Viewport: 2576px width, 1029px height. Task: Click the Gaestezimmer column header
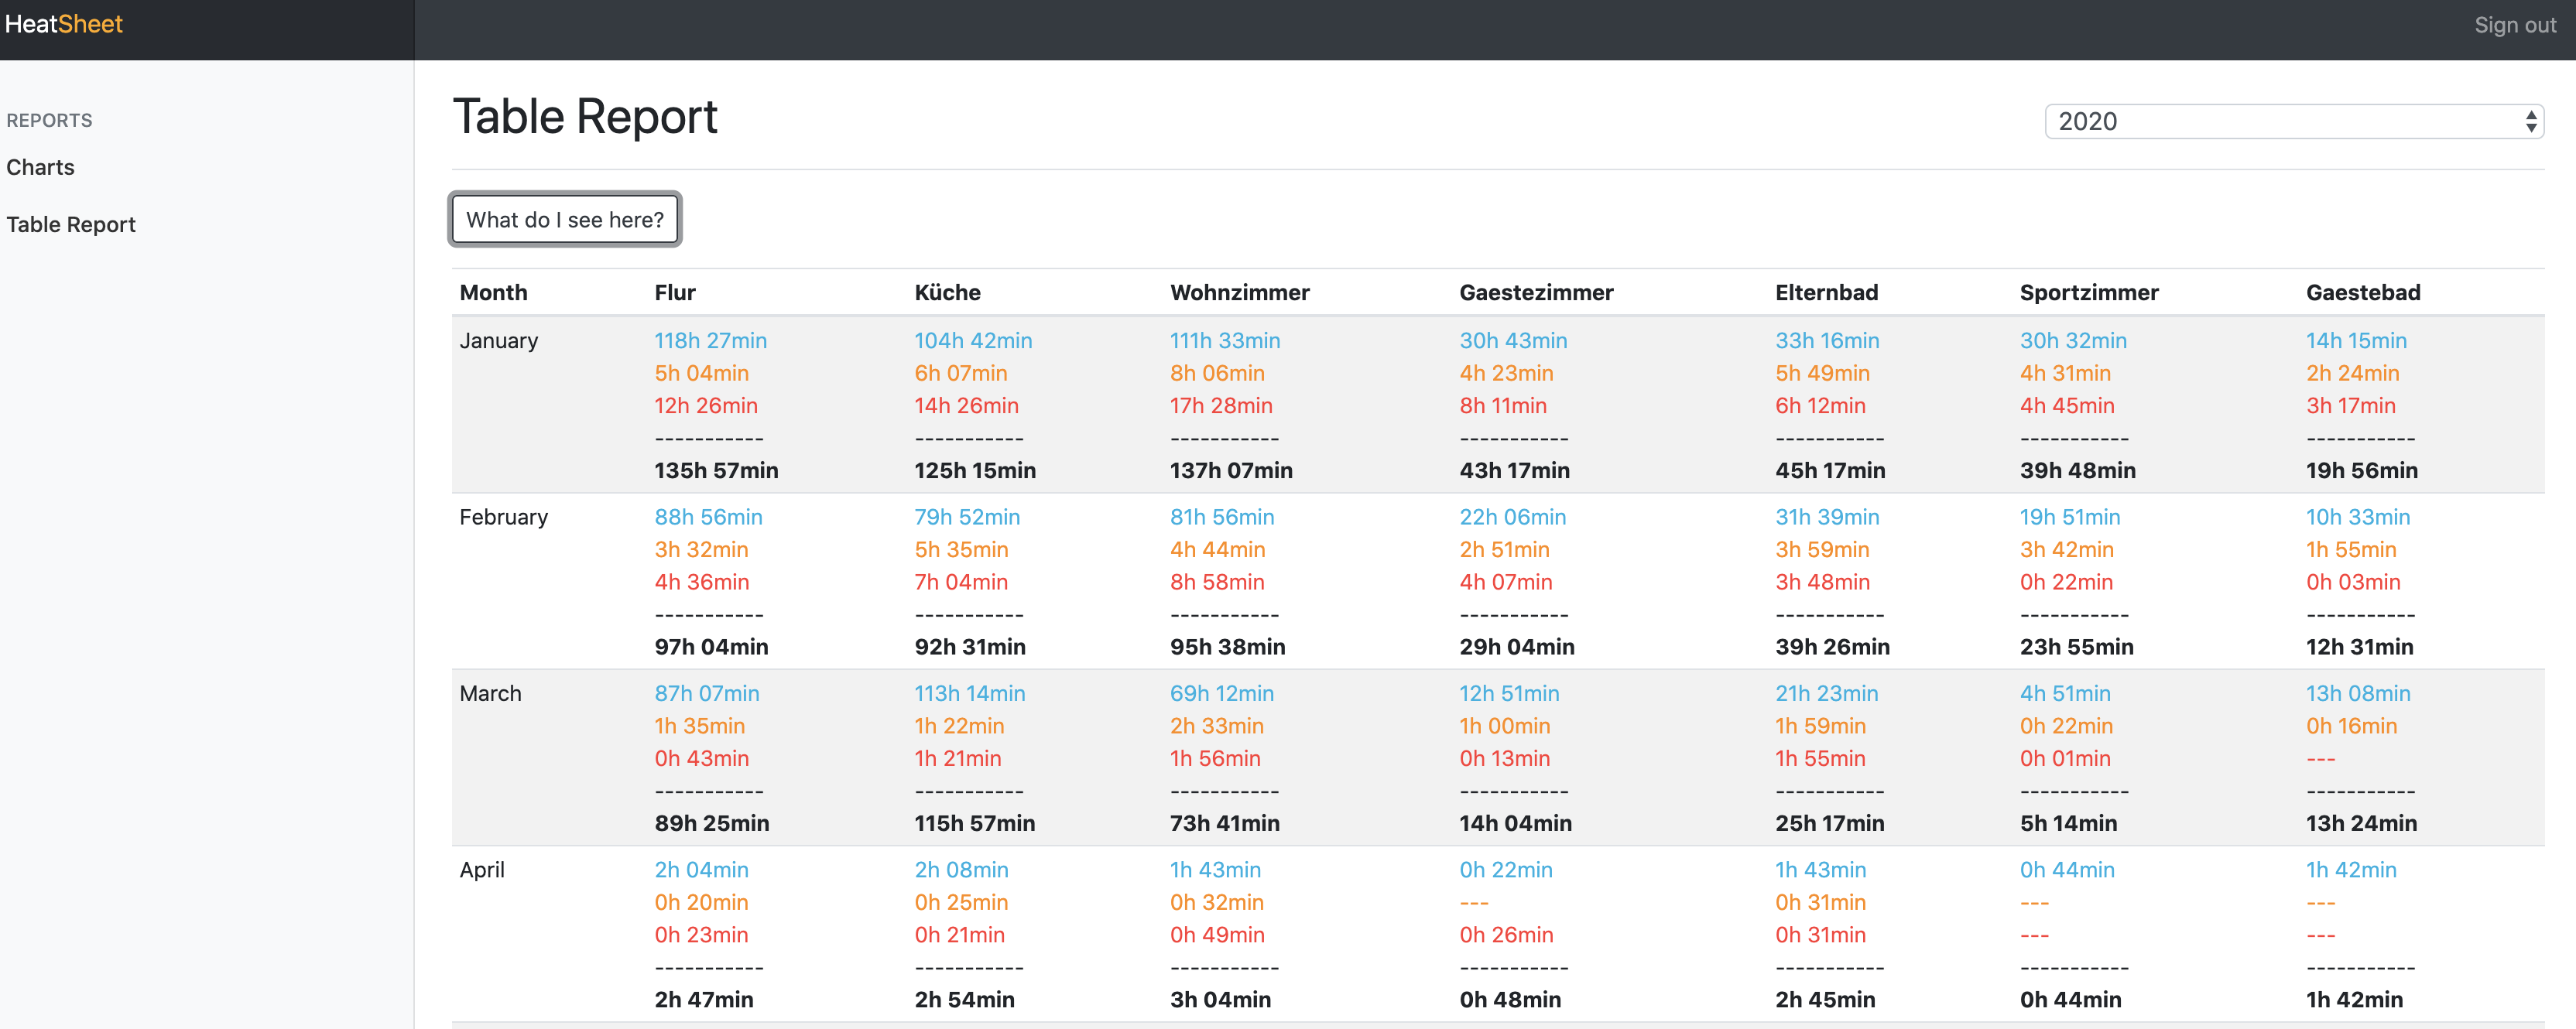pyautogui.click(x=1536, y=292)
